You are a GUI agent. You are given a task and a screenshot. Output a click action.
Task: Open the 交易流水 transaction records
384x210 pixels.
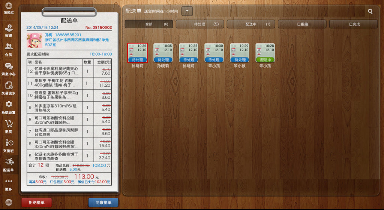[9, 88]
